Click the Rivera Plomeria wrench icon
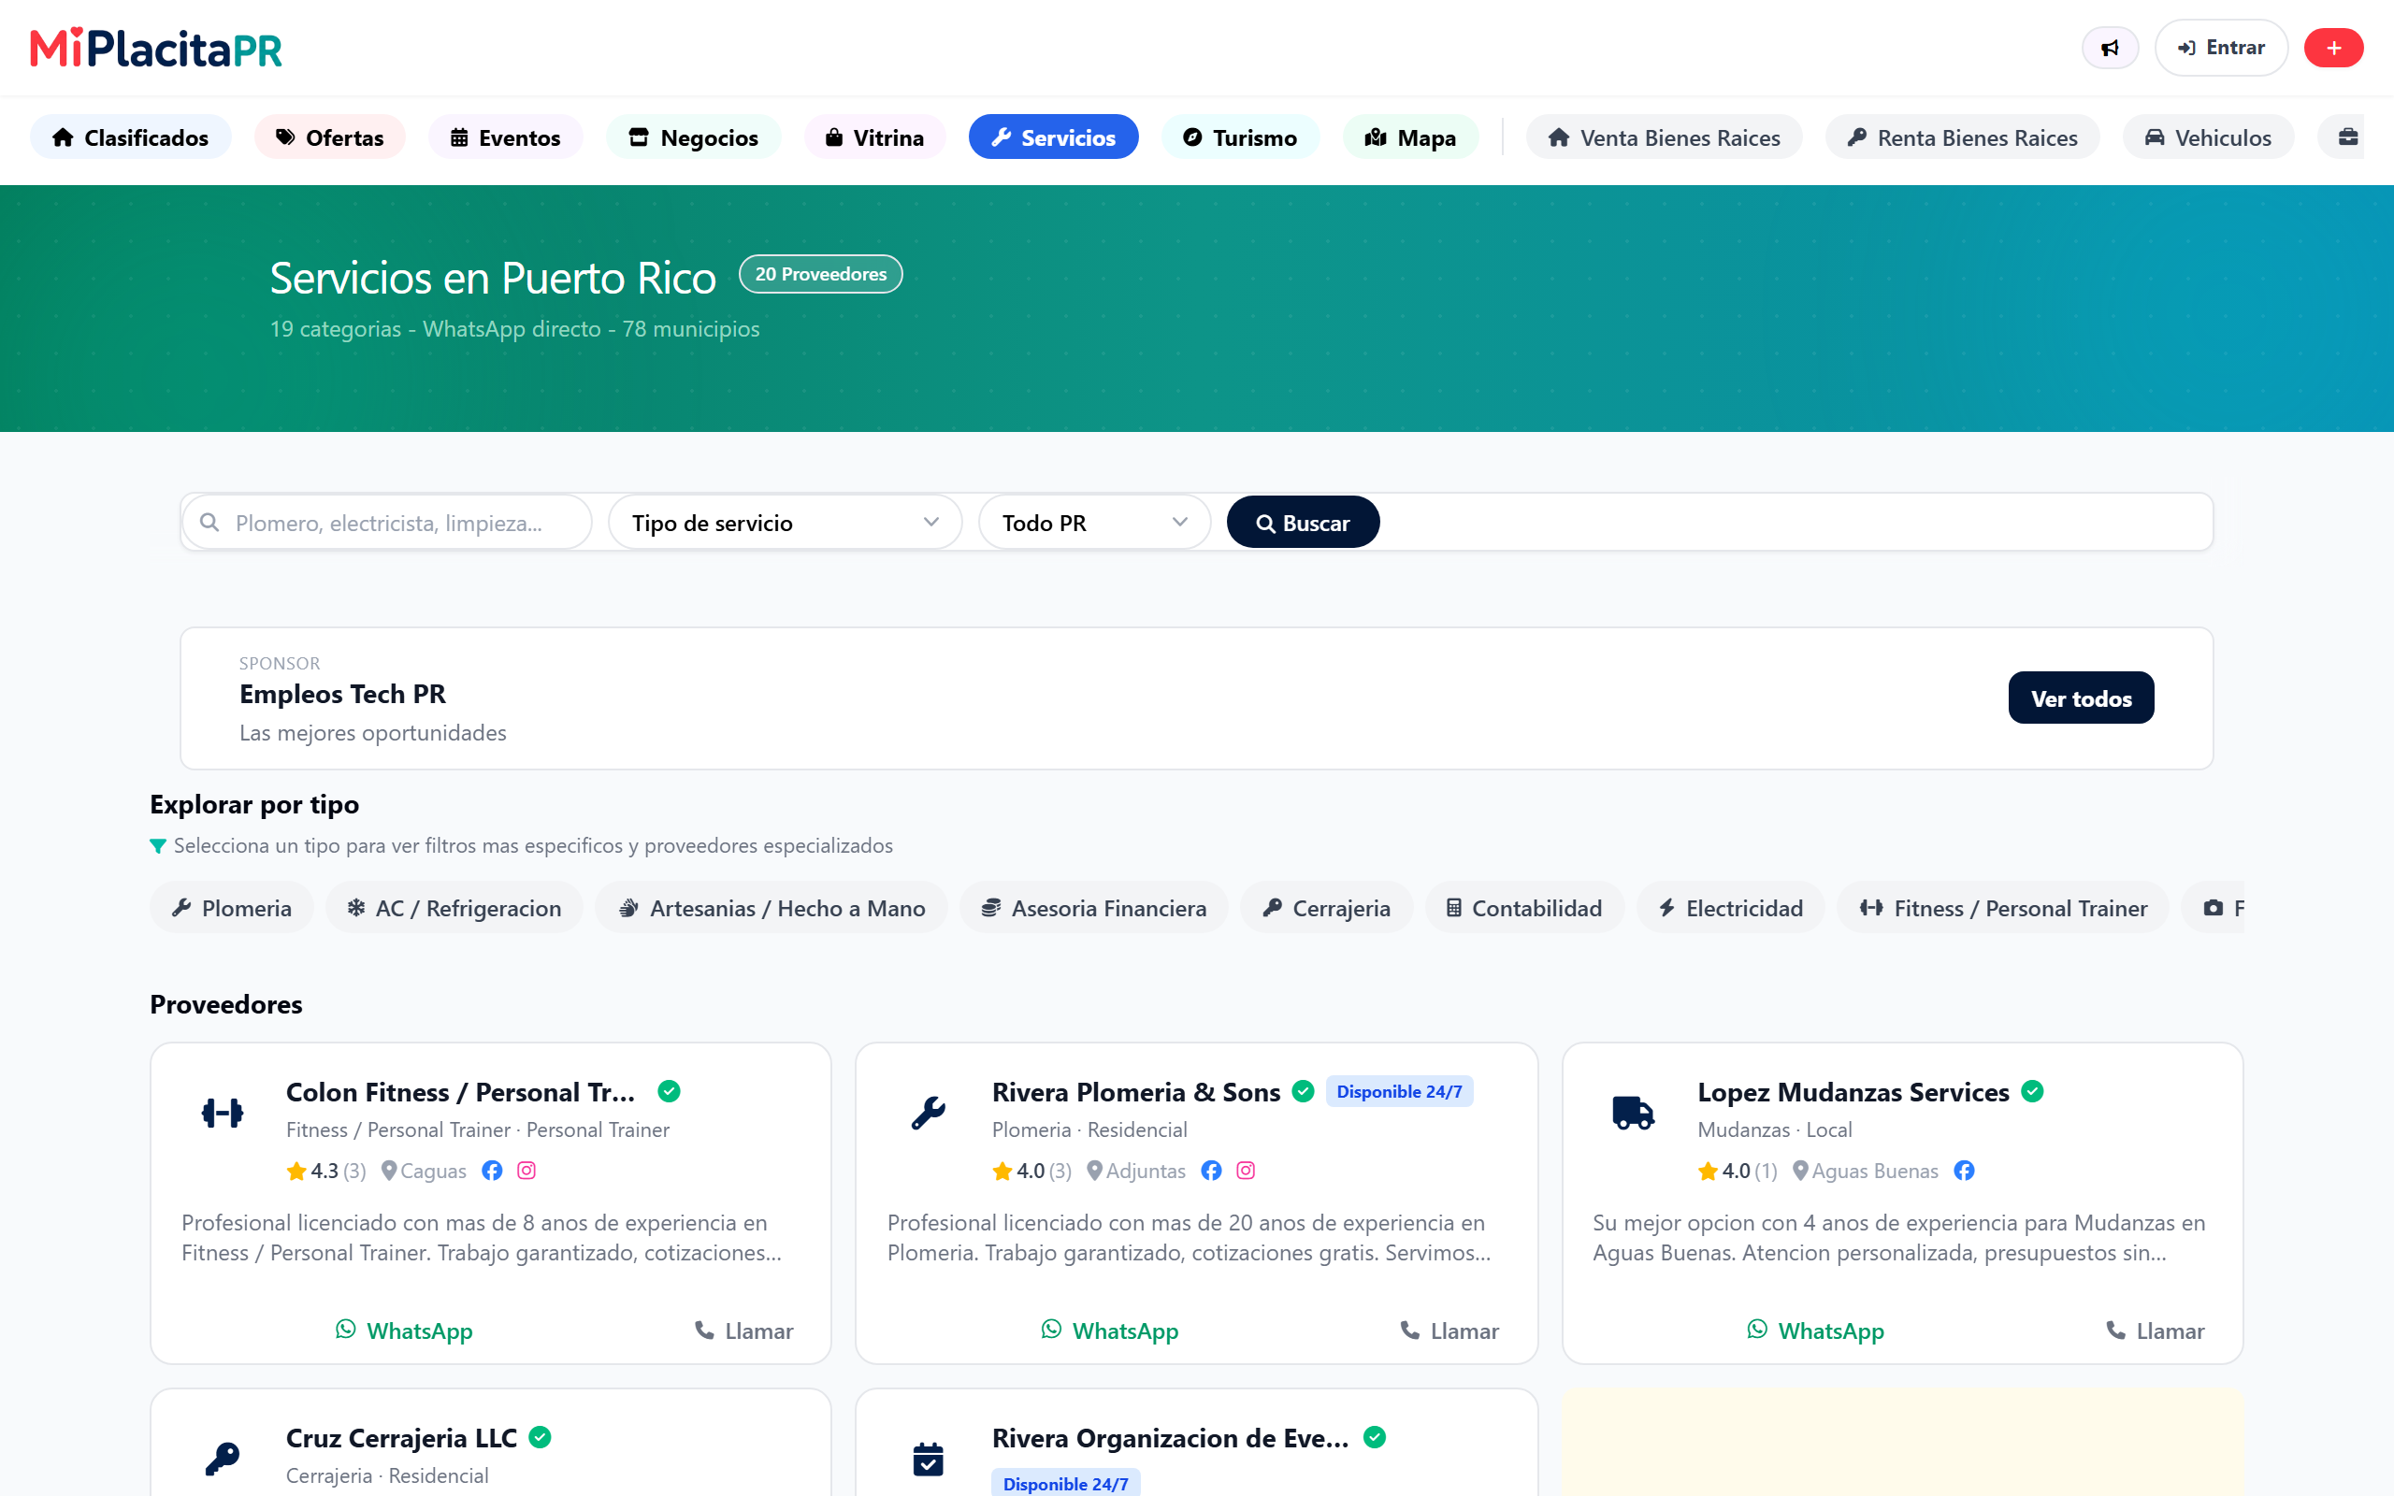The image size is (2394, 1496). click(x=928, y=1113)
